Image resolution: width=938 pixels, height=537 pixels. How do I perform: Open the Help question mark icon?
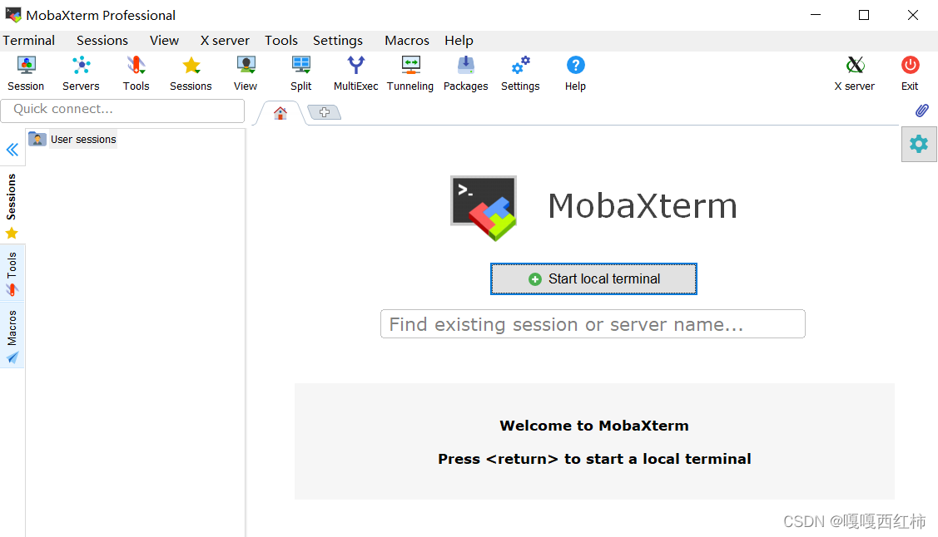[575, 73]
